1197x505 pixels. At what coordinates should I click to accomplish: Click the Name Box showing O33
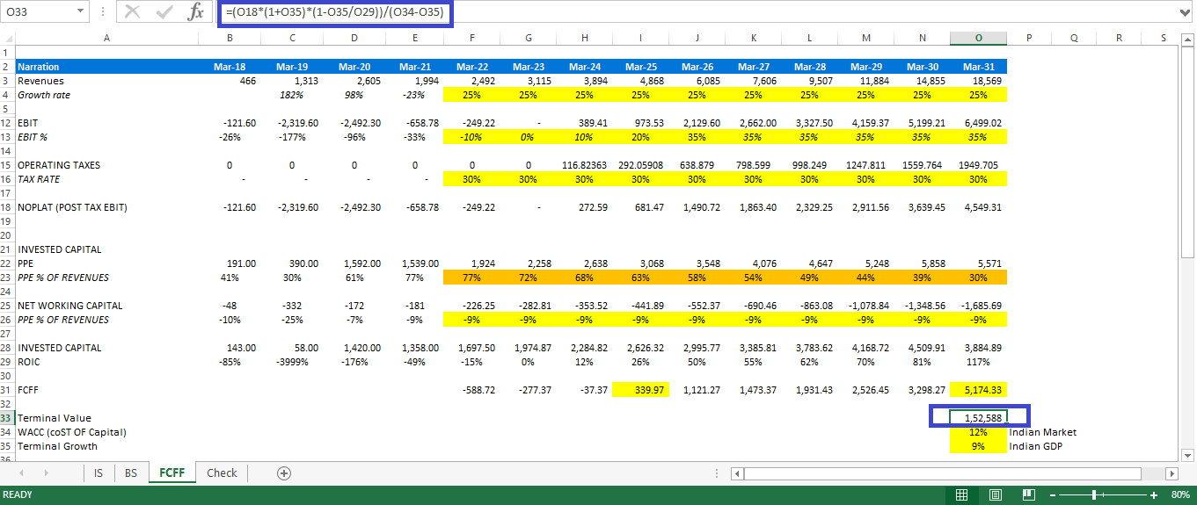click(x=38, y=12)
